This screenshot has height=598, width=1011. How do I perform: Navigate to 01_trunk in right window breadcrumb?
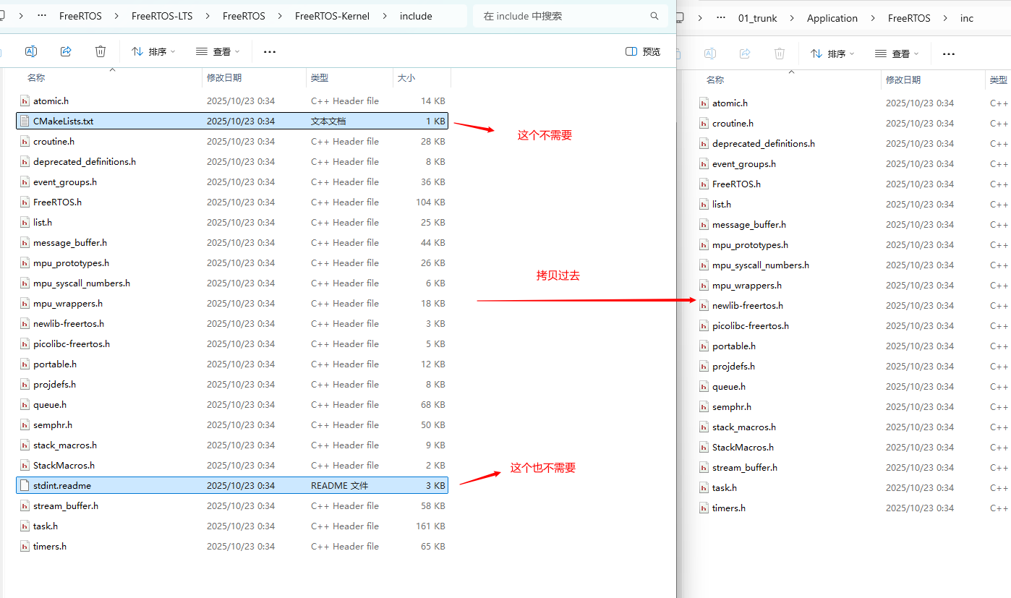click(757, 18)
